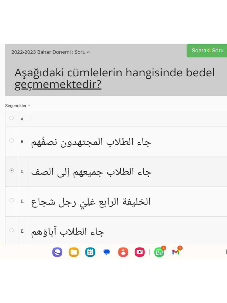Open the blue Messages chat icon
The image size is (227, 303).
coord(107,252)
